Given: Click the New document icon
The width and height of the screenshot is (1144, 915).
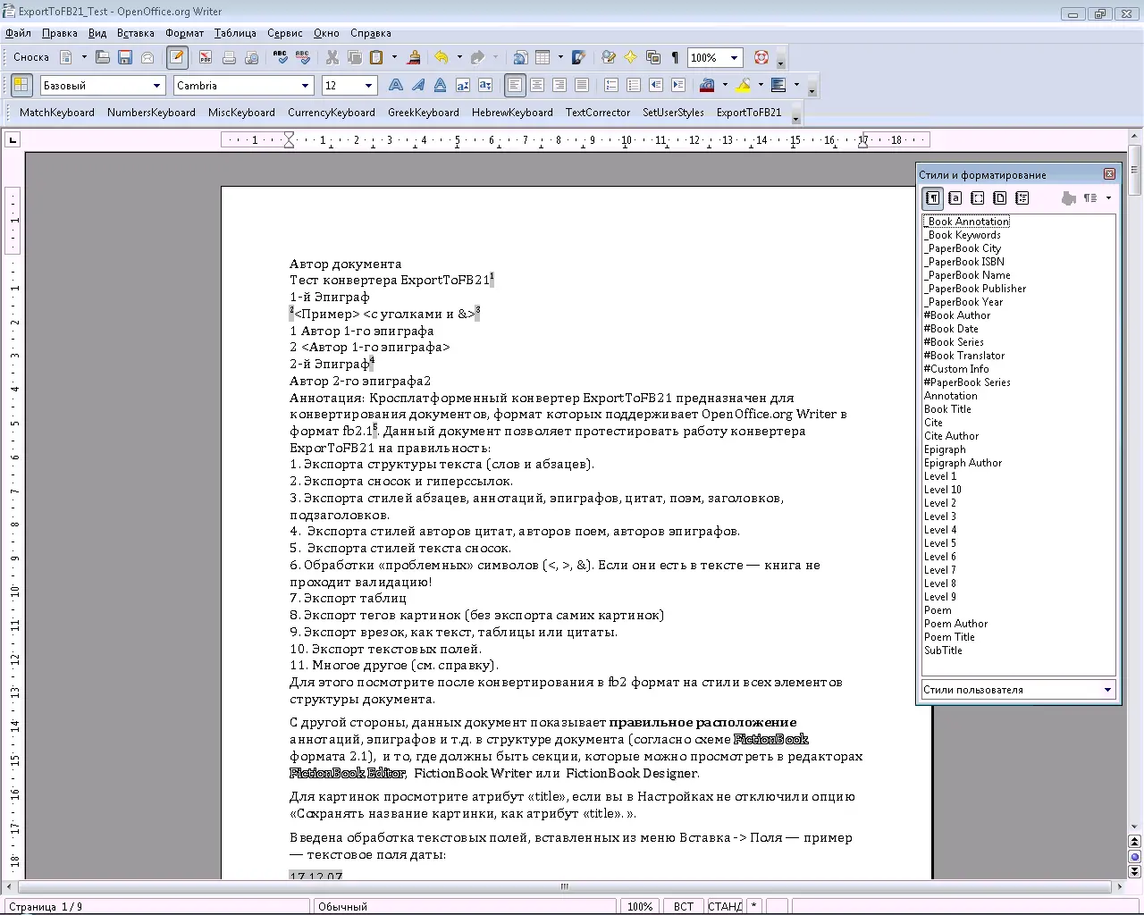Looking at the screenshot, I should pos(66,57).
